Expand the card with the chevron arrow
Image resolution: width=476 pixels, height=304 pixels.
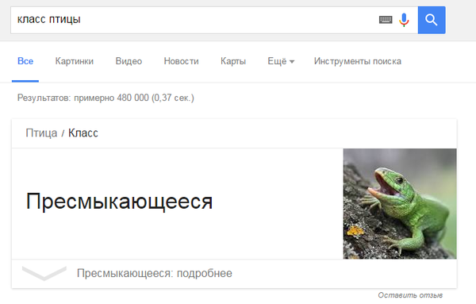coord(44,273)
